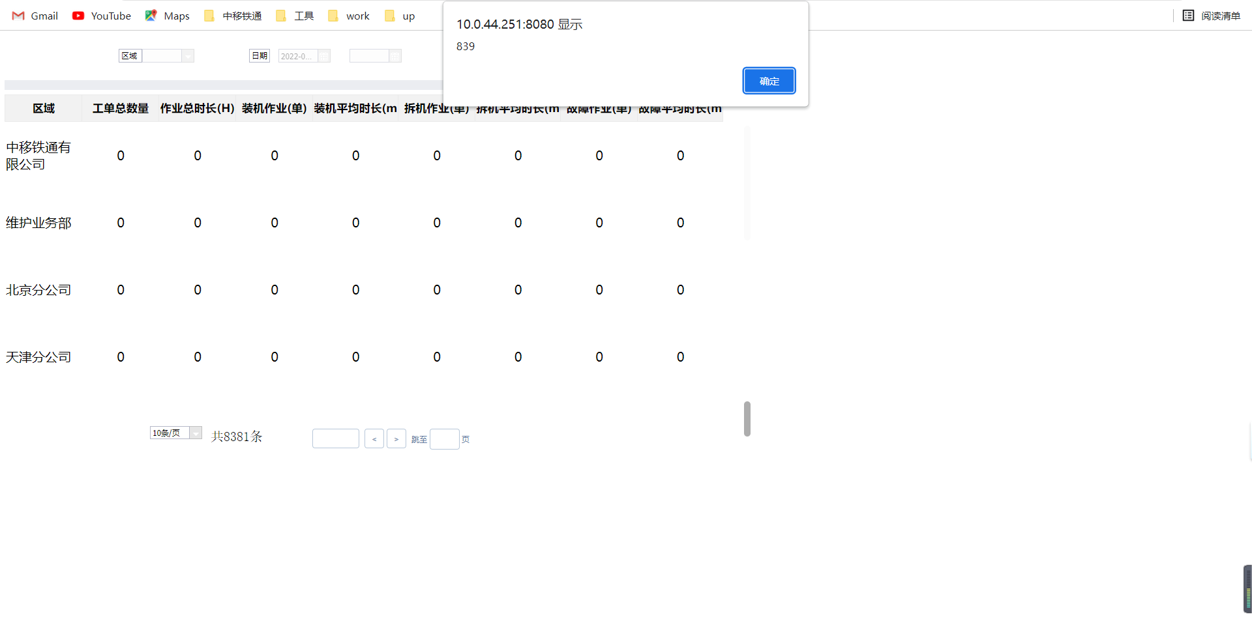
Task: Open the end date calendar picker
Action: [x=395, y=56]
